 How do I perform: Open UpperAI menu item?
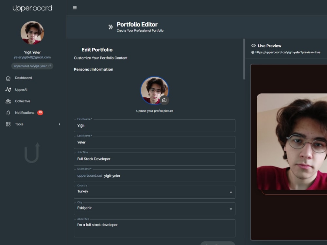click(21, 90)
